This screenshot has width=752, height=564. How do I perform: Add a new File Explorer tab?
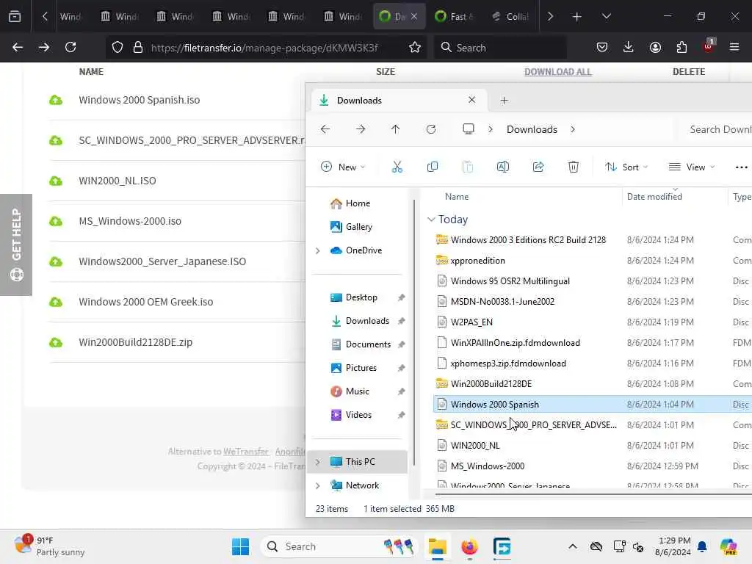pos(504,100)
